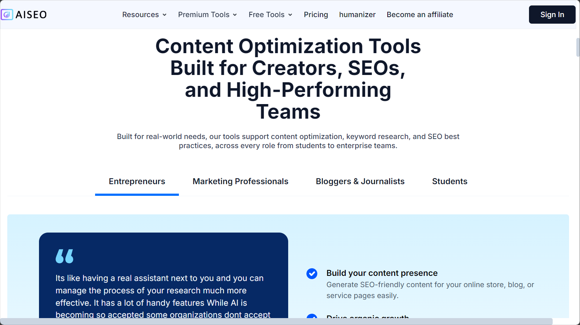Screen dimensions: 580x325
Task: Click the testimonial quote text
Action: click(163, 296)
